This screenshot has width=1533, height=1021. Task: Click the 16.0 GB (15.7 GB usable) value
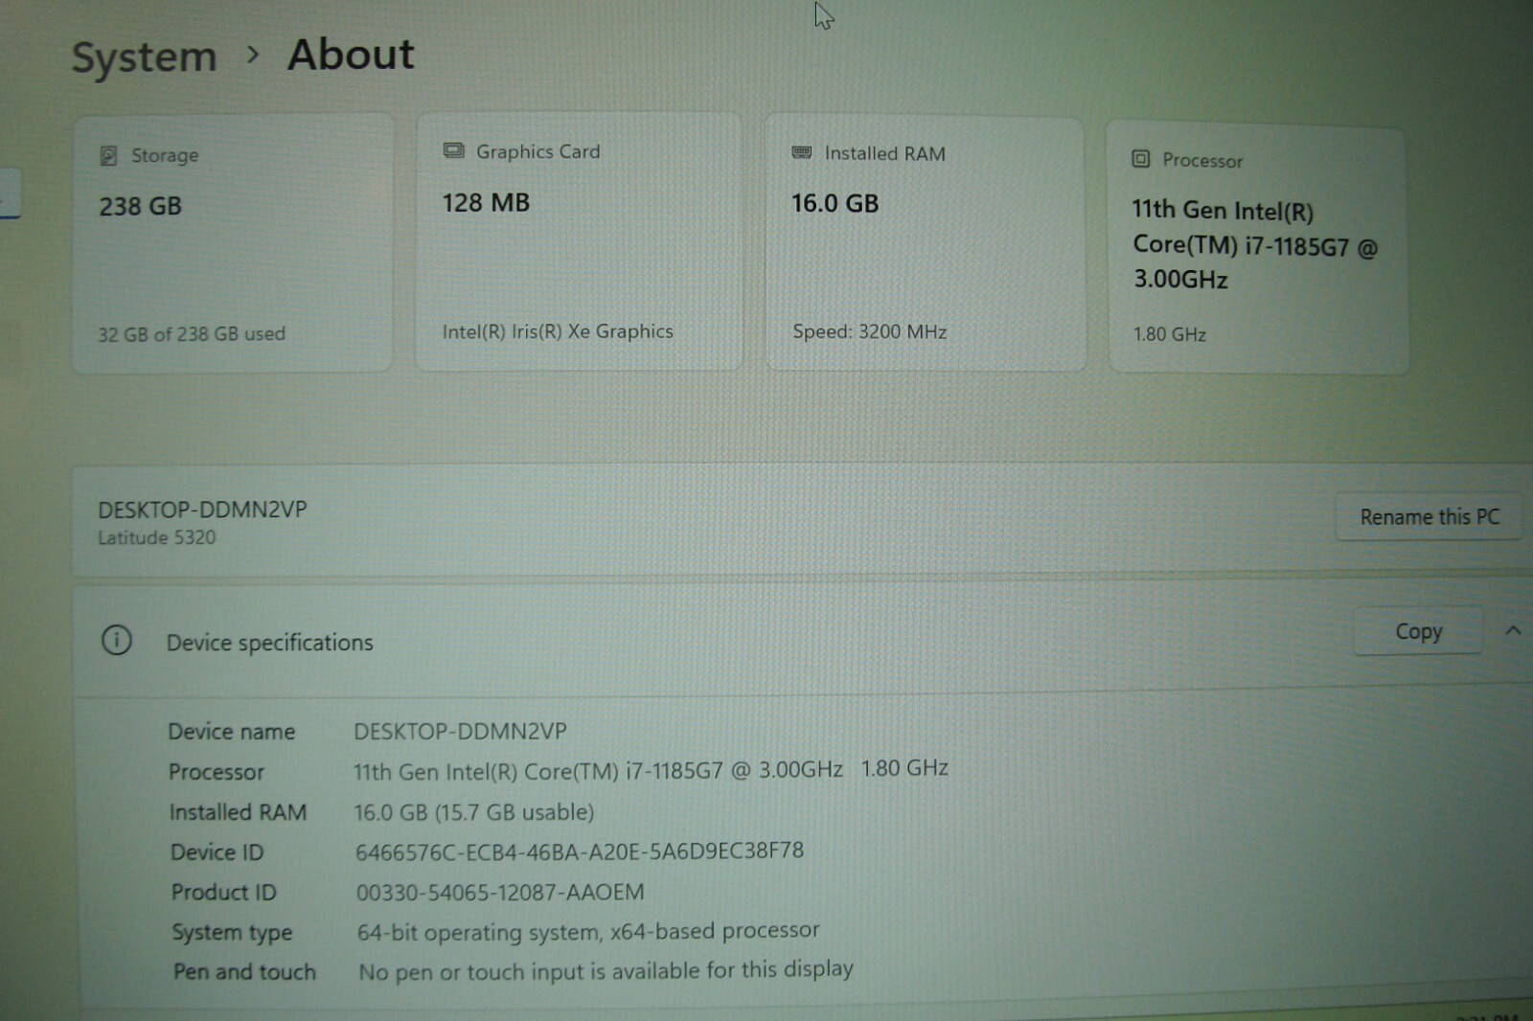pyautogui.click(x=474, y=812)
